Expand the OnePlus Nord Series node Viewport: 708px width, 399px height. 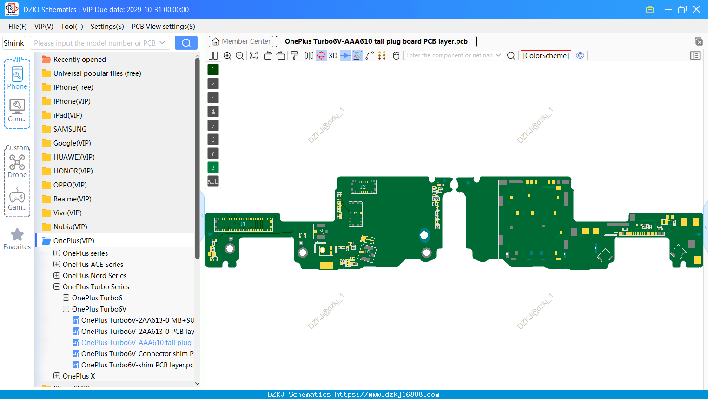(x=57, y=275)
